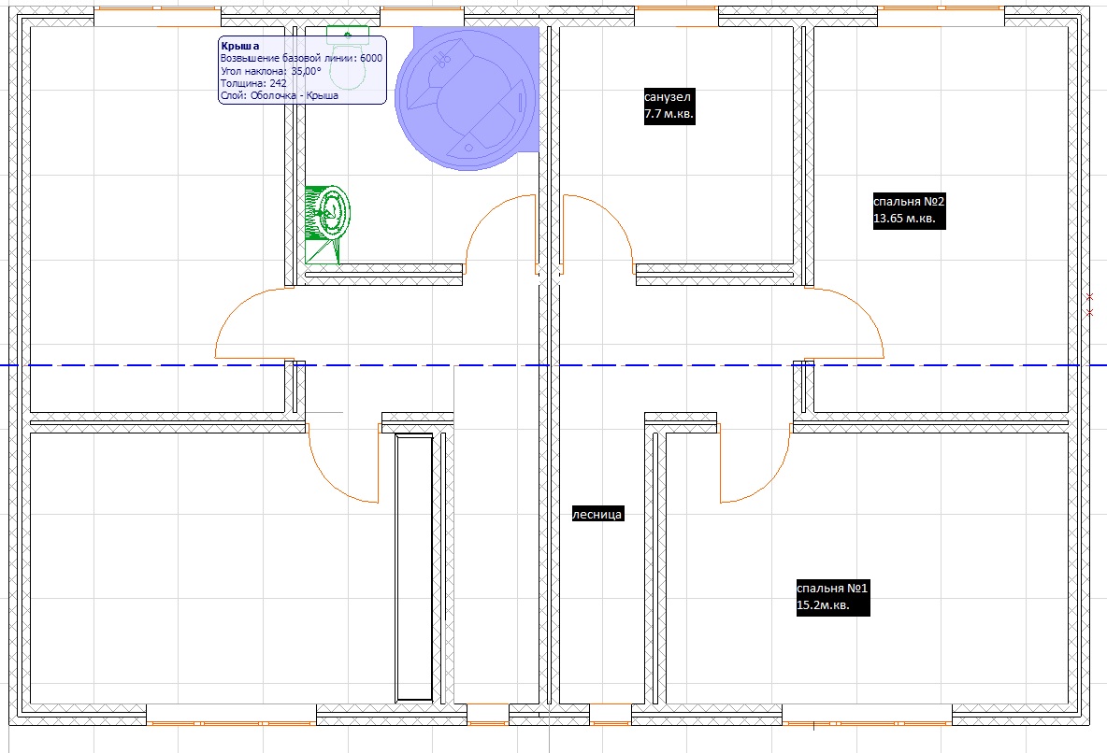Select the blue dashed roof ridge line

click(x=553, y=365)
